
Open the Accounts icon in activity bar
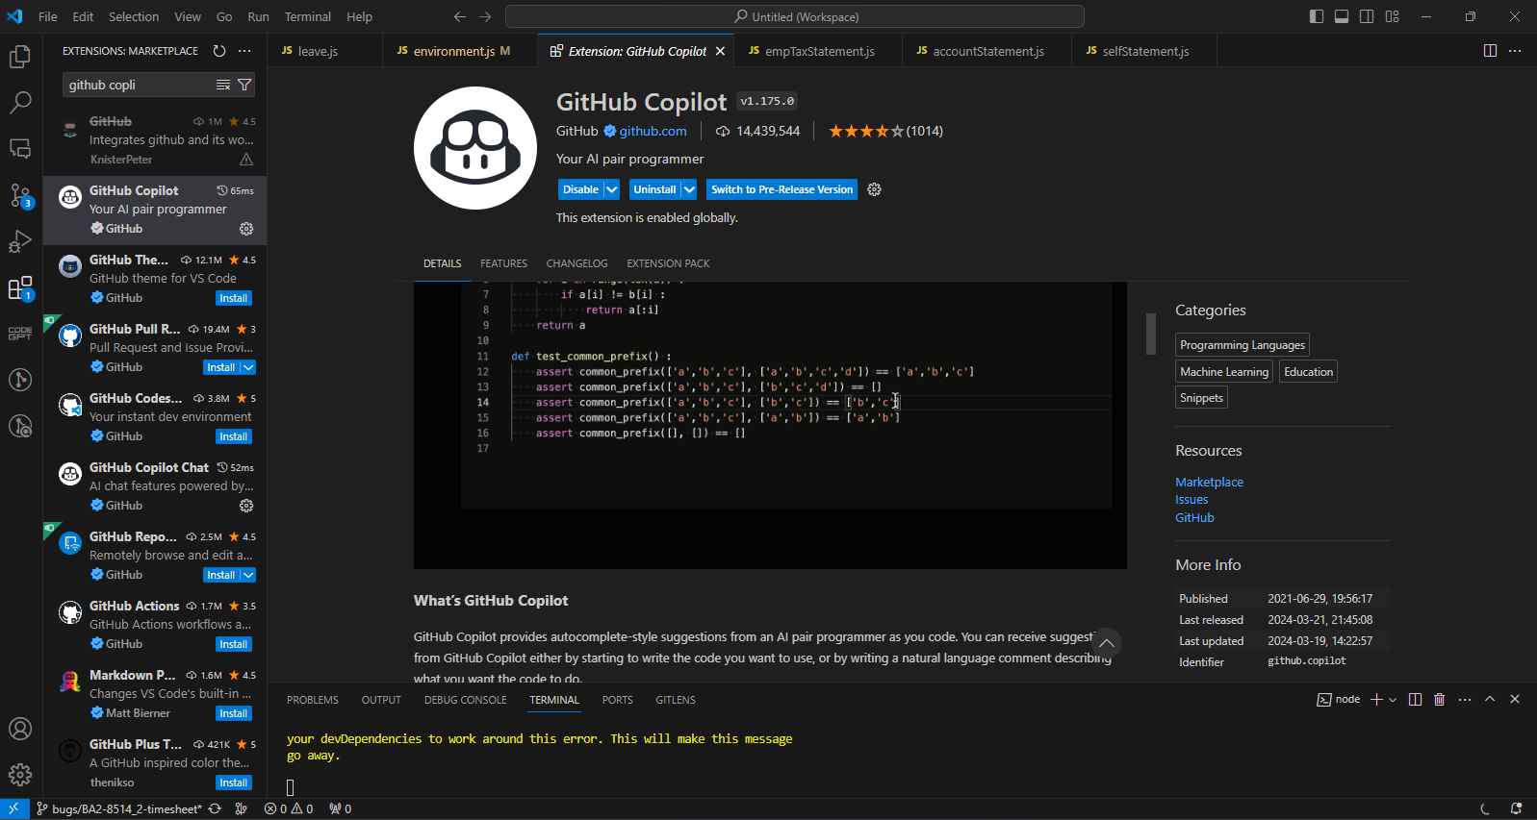[20, 729]
